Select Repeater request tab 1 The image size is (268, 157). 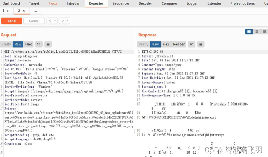[3, 11]
